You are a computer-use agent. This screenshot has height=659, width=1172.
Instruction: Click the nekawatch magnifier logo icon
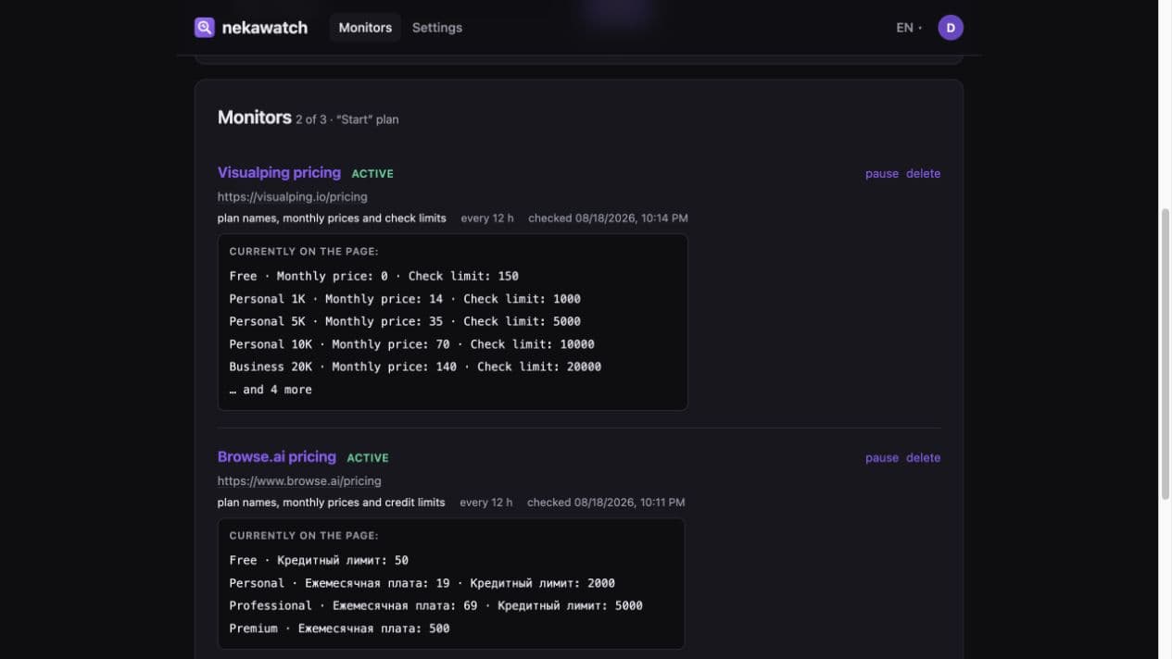coord(204,28)
